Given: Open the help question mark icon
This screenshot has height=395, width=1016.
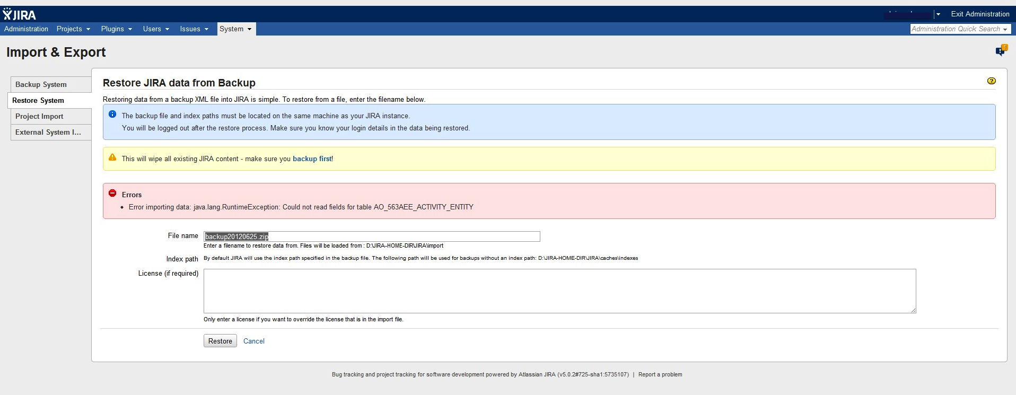Looking at the screenshot, I should click(x=991, y=81).
